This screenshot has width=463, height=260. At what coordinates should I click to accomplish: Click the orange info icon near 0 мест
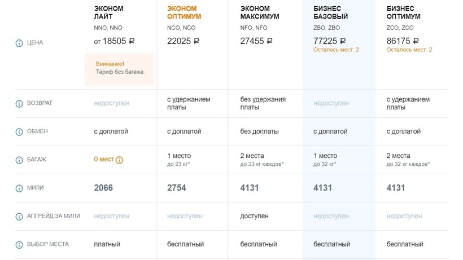point(120,160)
